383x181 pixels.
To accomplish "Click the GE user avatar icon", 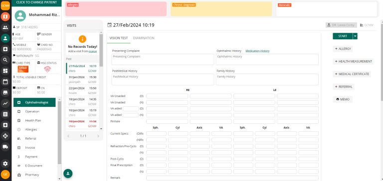I will (x=5, y=175).
